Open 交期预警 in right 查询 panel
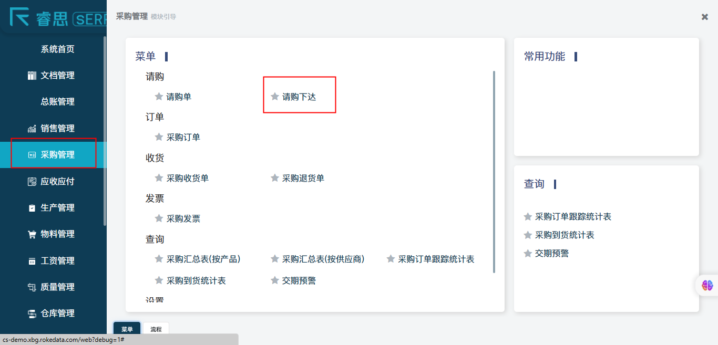The height and width of the screenshot is (345, 718). tap(551, 254)
